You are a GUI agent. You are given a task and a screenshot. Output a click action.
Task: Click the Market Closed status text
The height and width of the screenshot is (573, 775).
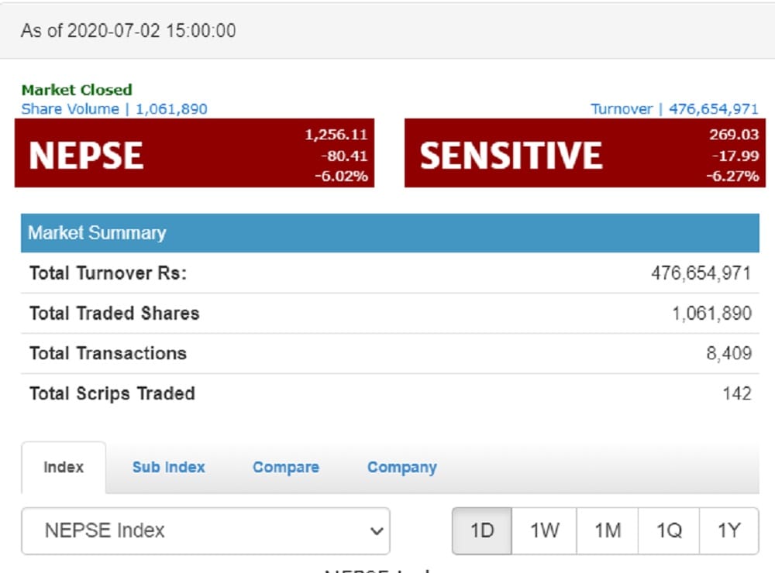(x=77, y=90)
